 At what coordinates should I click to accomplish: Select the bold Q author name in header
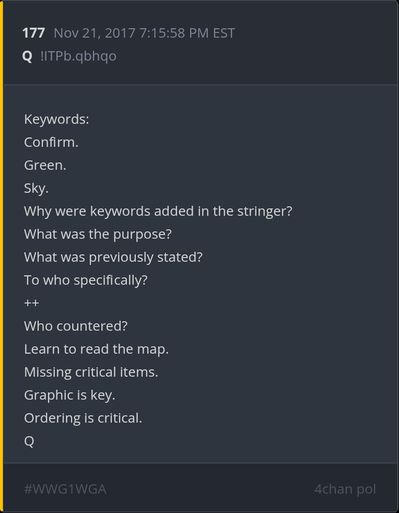(x=27, y=56)
